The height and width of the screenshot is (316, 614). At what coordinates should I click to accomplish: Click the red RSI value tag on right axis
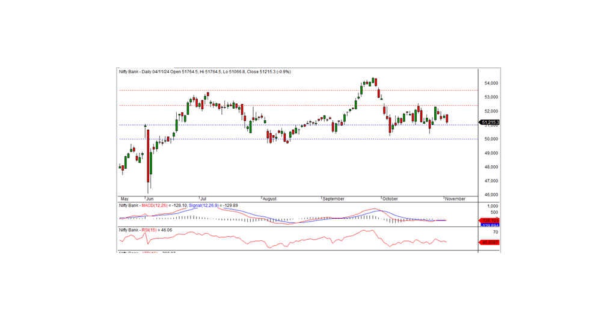pyautogui.click(x=488, y=242)
